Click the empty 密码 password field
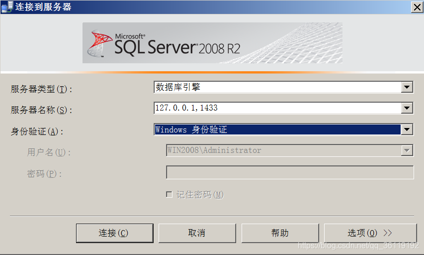 coord(290,172)
